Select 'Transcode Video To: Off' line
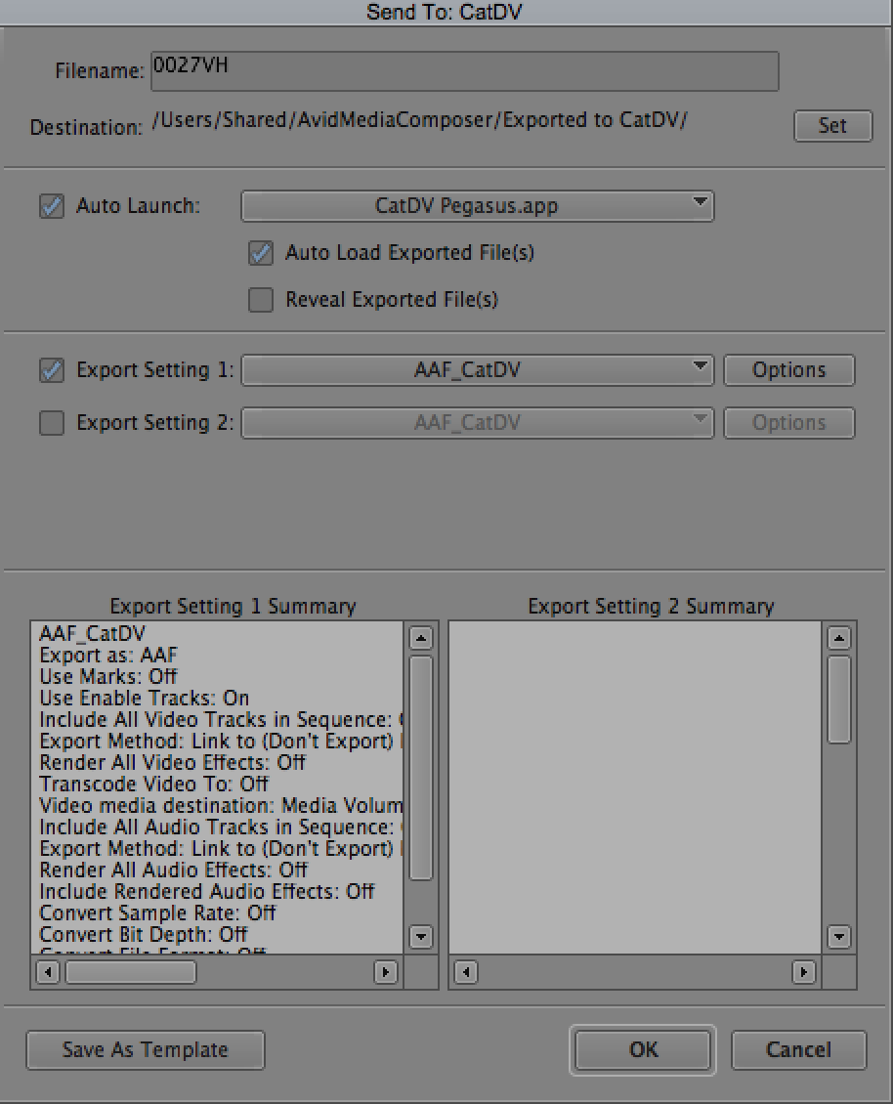 (x=154, y=785)
